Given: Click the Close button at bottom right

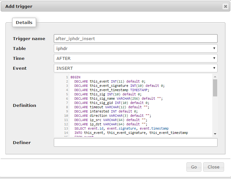Looking at the screenshot, I should tap(213, 167).
